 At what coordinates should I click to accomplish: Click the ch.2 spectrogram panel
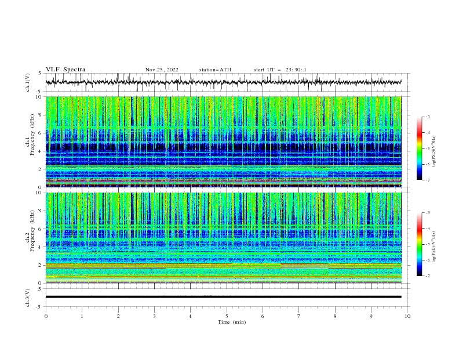(223, 238)
